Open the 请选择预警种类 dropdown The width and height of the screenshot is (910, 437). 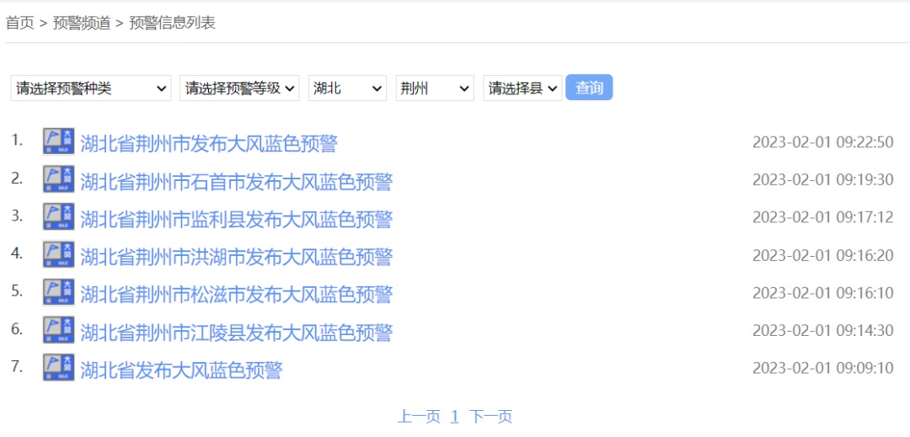91,88
